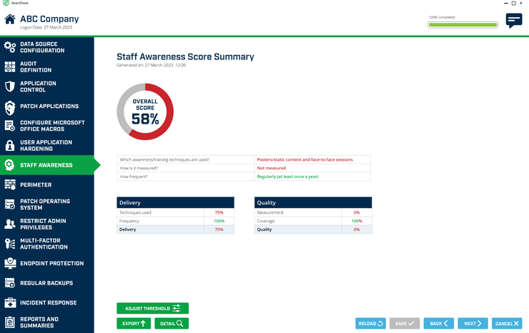Go to Patch Applications menu item
The width and height of the screenshot is (529, 333).
tap(49, 106)
